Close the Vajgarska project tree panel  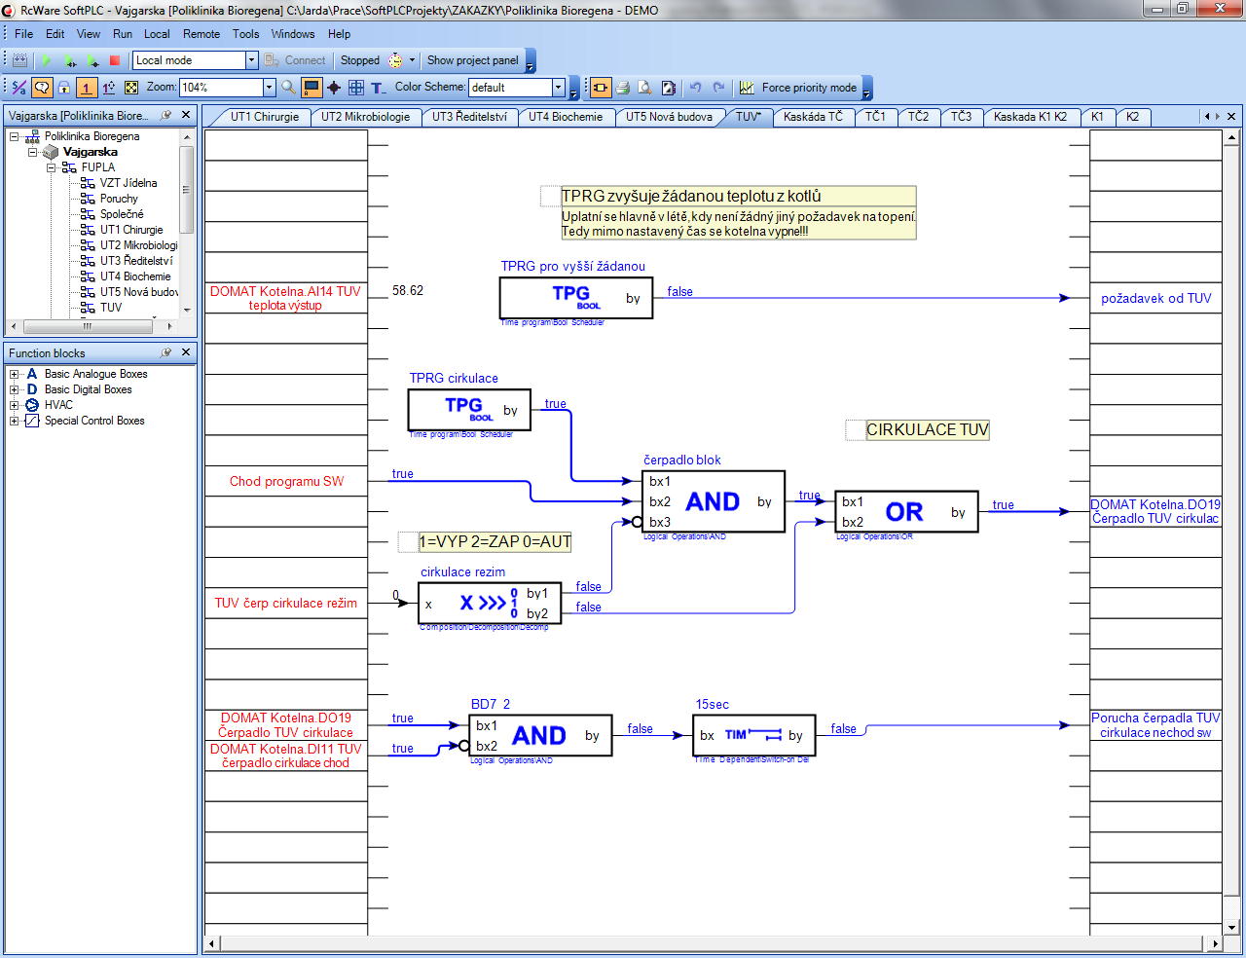click(x=186, y=115)
